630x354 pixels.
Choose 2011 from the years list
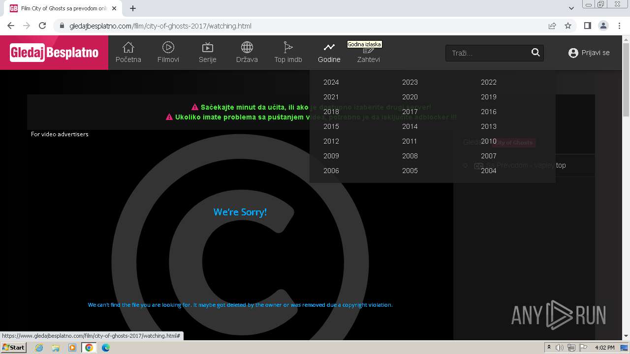(x=410, y=141)
